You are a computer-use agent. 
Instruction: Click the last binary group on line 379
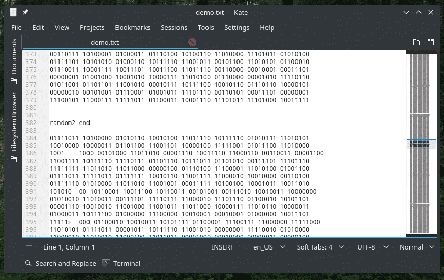294,100
